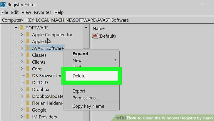Click the Classes folder icon
The width and height of the screenshot is (214, 121).
point(28,55)
